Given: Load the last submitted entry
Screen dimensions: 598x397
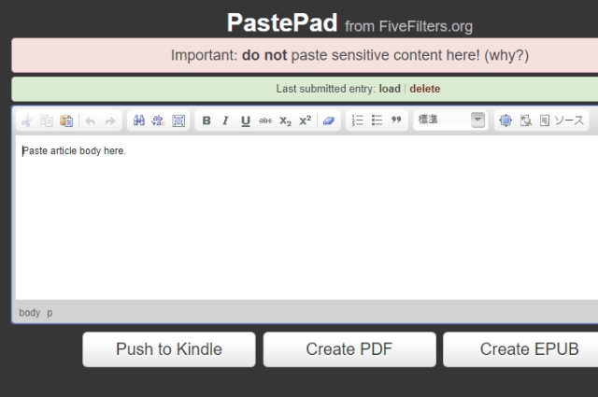Looking at the screenshot, I should (389, 90).
